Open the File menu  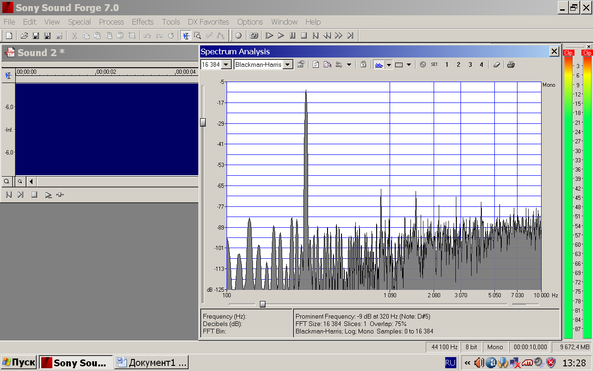[x=9, y=22]
